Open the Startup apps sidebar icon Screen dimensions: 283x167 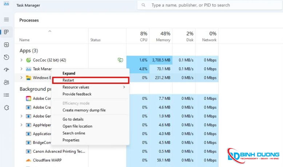coord(7,70)
